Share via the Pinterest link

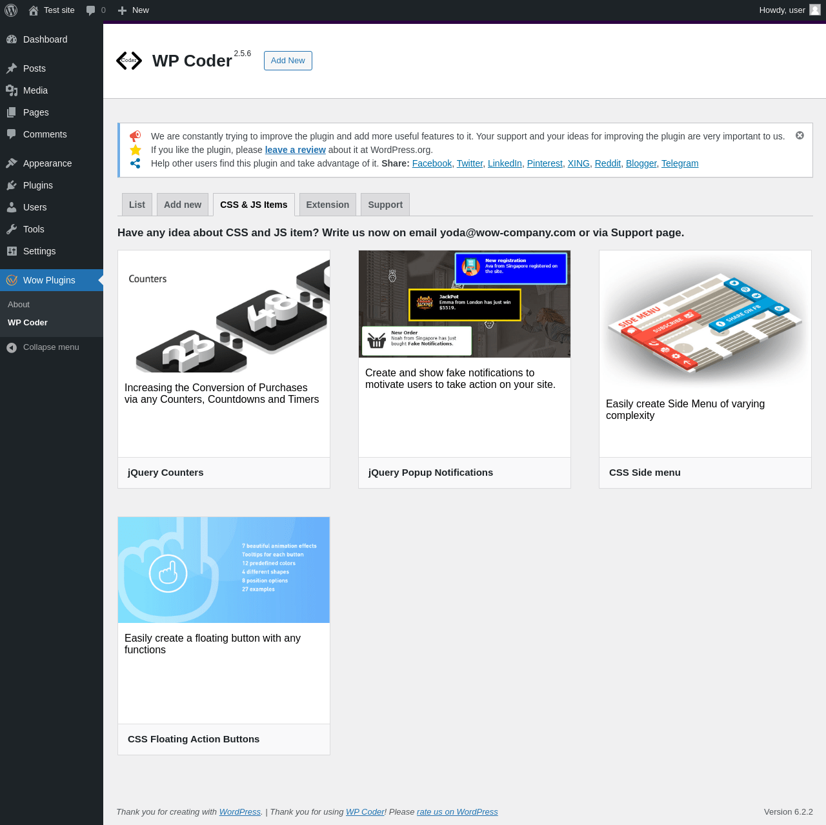545,163
